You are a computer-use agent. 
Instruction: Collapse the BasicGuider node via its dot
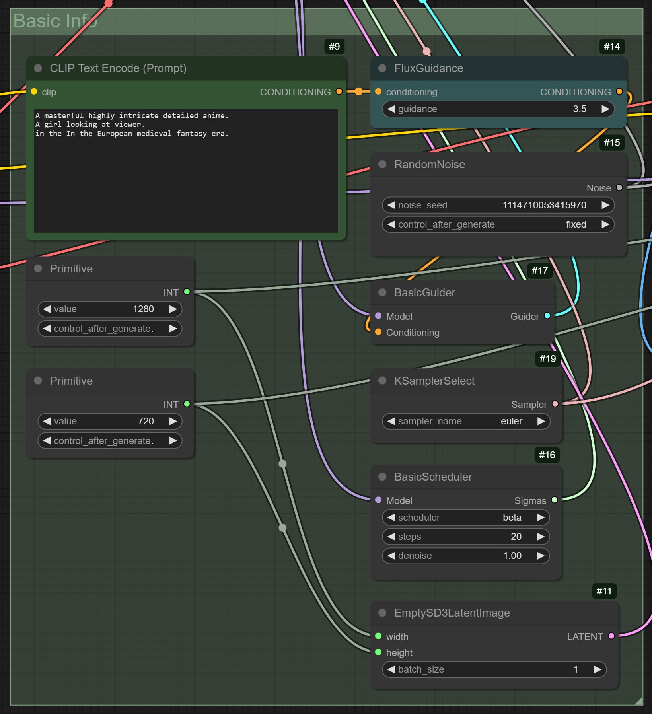[x=382, y=292]
